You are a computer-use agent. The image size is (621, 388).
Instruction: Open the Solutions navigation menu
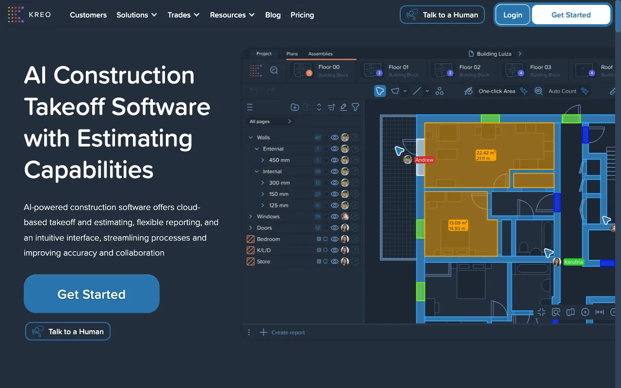click(137, 15)
